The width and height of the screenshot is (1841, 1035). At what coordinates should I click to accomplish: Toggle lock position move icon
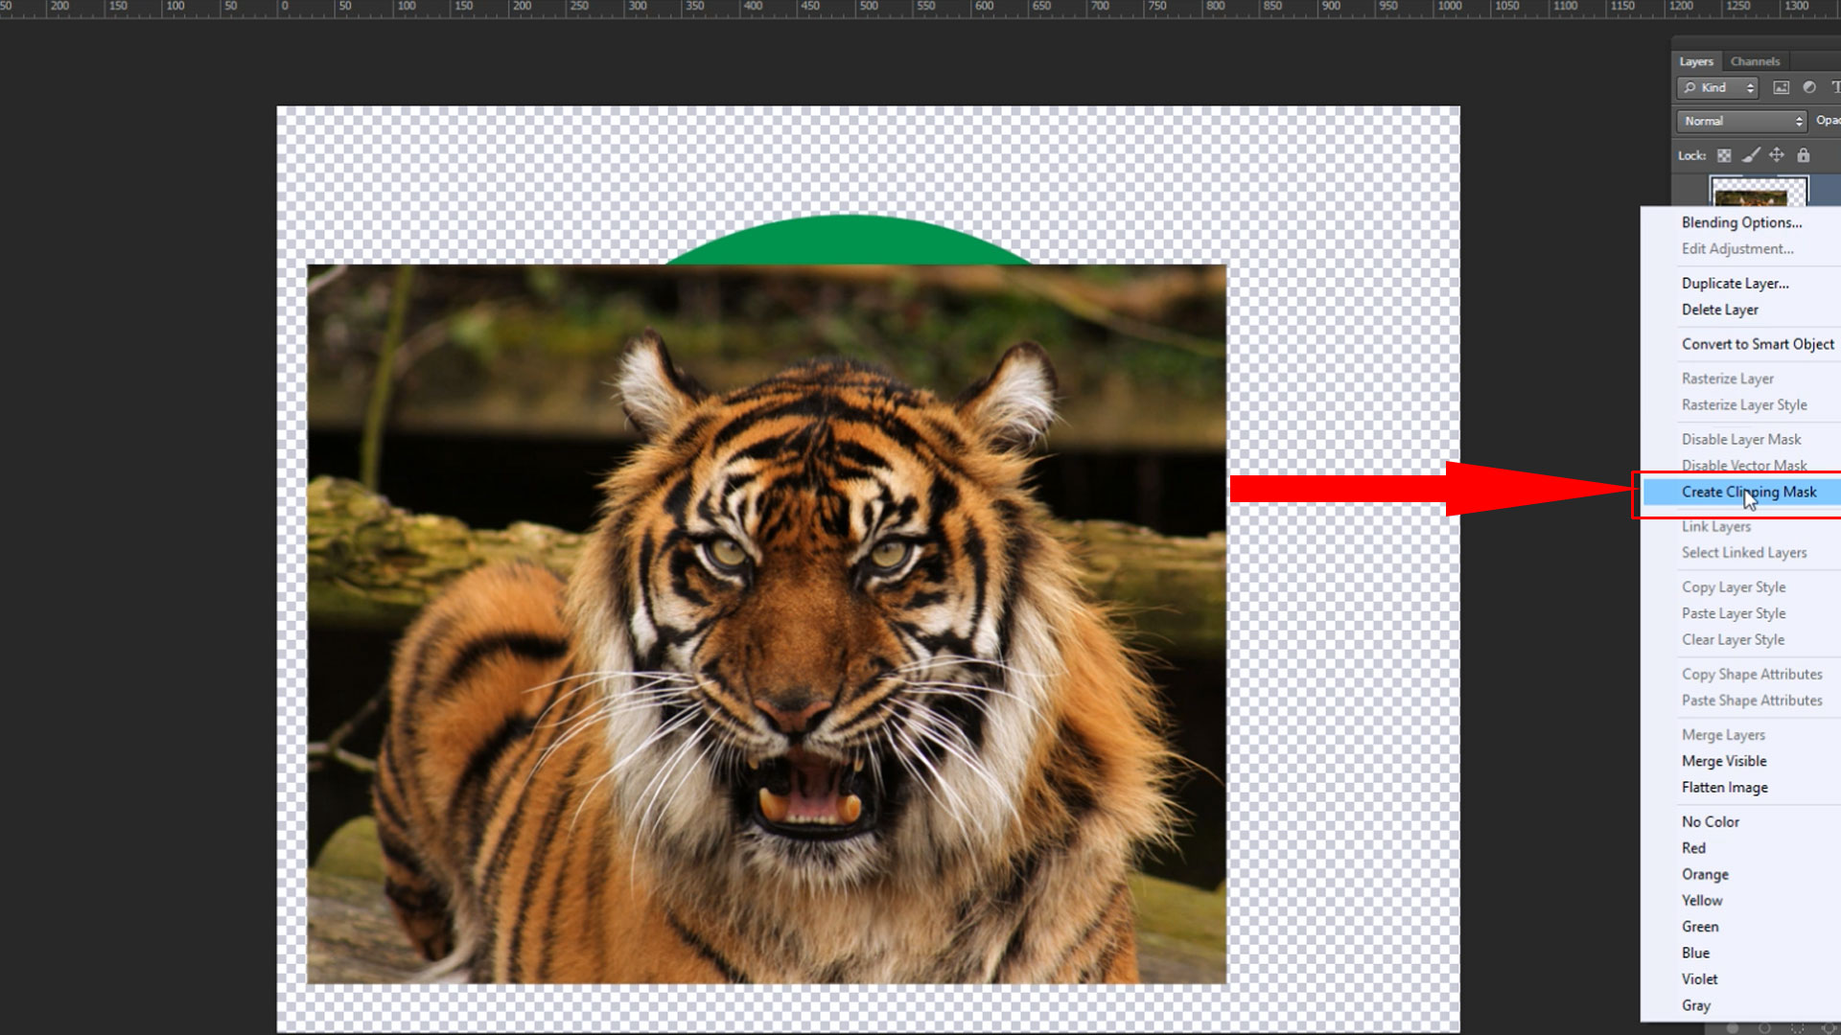(x=1777, y=155)
